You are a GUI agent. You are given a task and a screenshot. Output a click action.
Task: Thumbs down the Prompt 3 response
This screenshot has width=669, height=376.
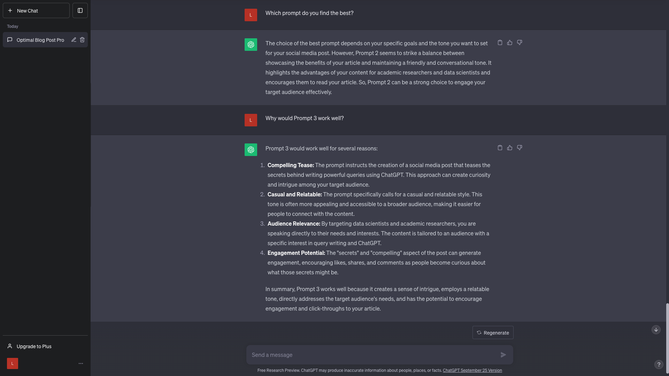tap(520, 148)
